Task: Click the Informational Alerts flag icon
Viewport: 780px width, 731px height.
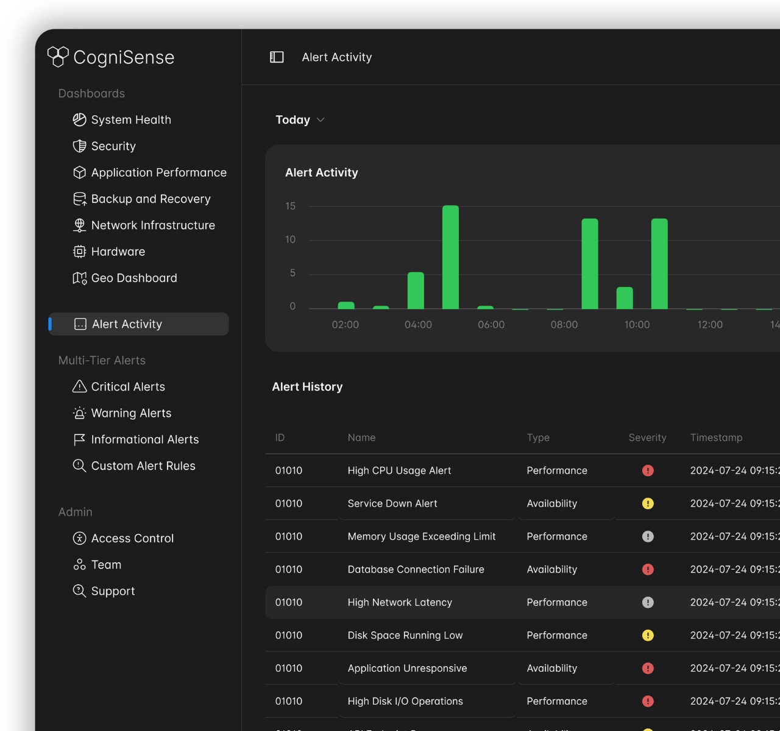Action: point(79,440)
